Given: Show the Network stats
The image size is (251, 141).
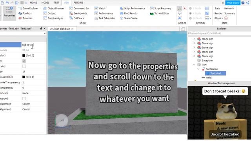Looking at the screenshot, I should point(229,9).
